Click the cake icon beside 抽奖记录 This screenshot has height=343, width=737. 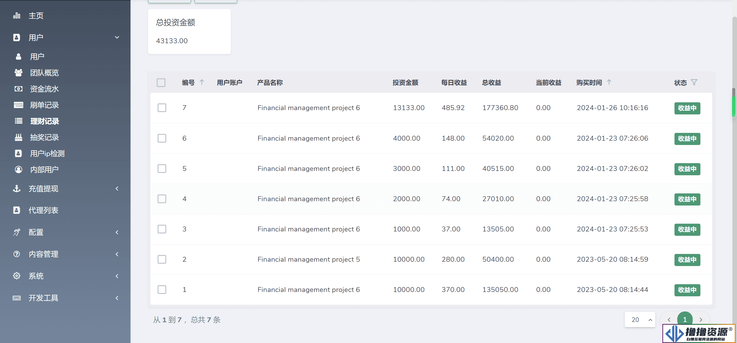(18, 137)
